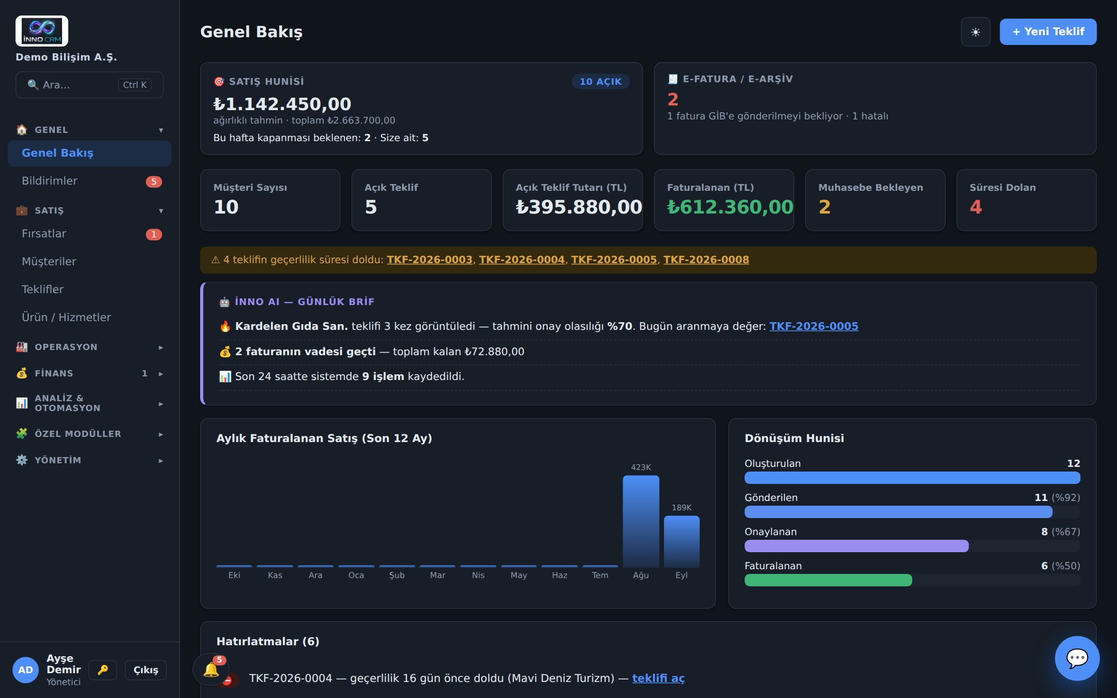Click the AD user avatar
Screen dimensions: 1117x698
[x=25, y=670]
